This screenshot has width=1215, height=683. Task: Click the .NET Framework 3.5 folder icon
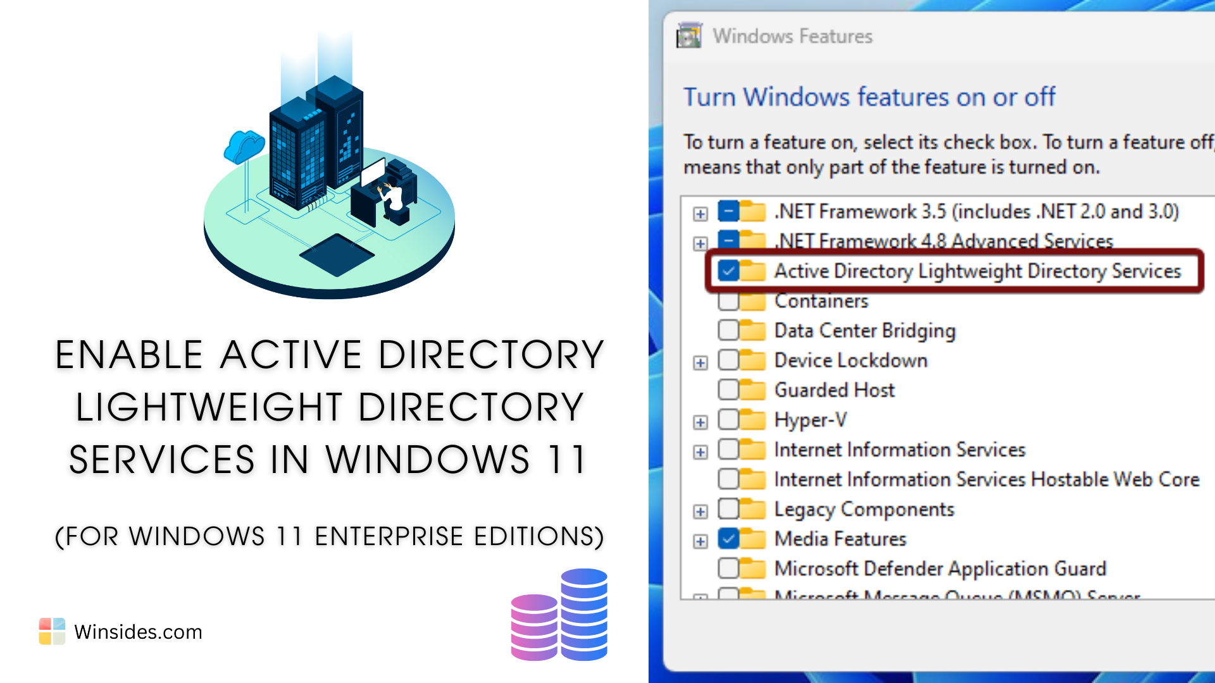(x=753, y=212)
